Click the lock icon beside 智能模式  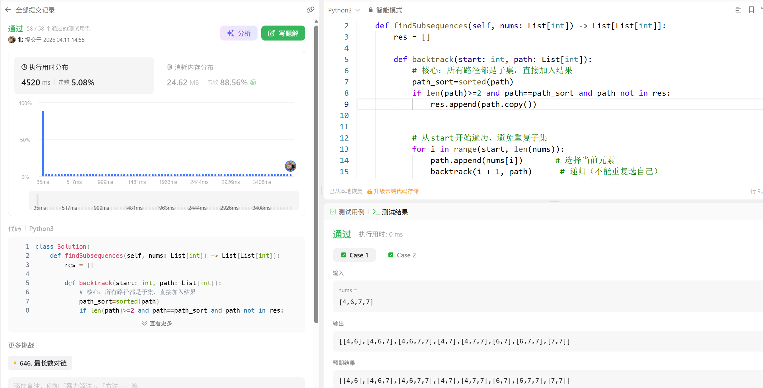tap(370, 10)
